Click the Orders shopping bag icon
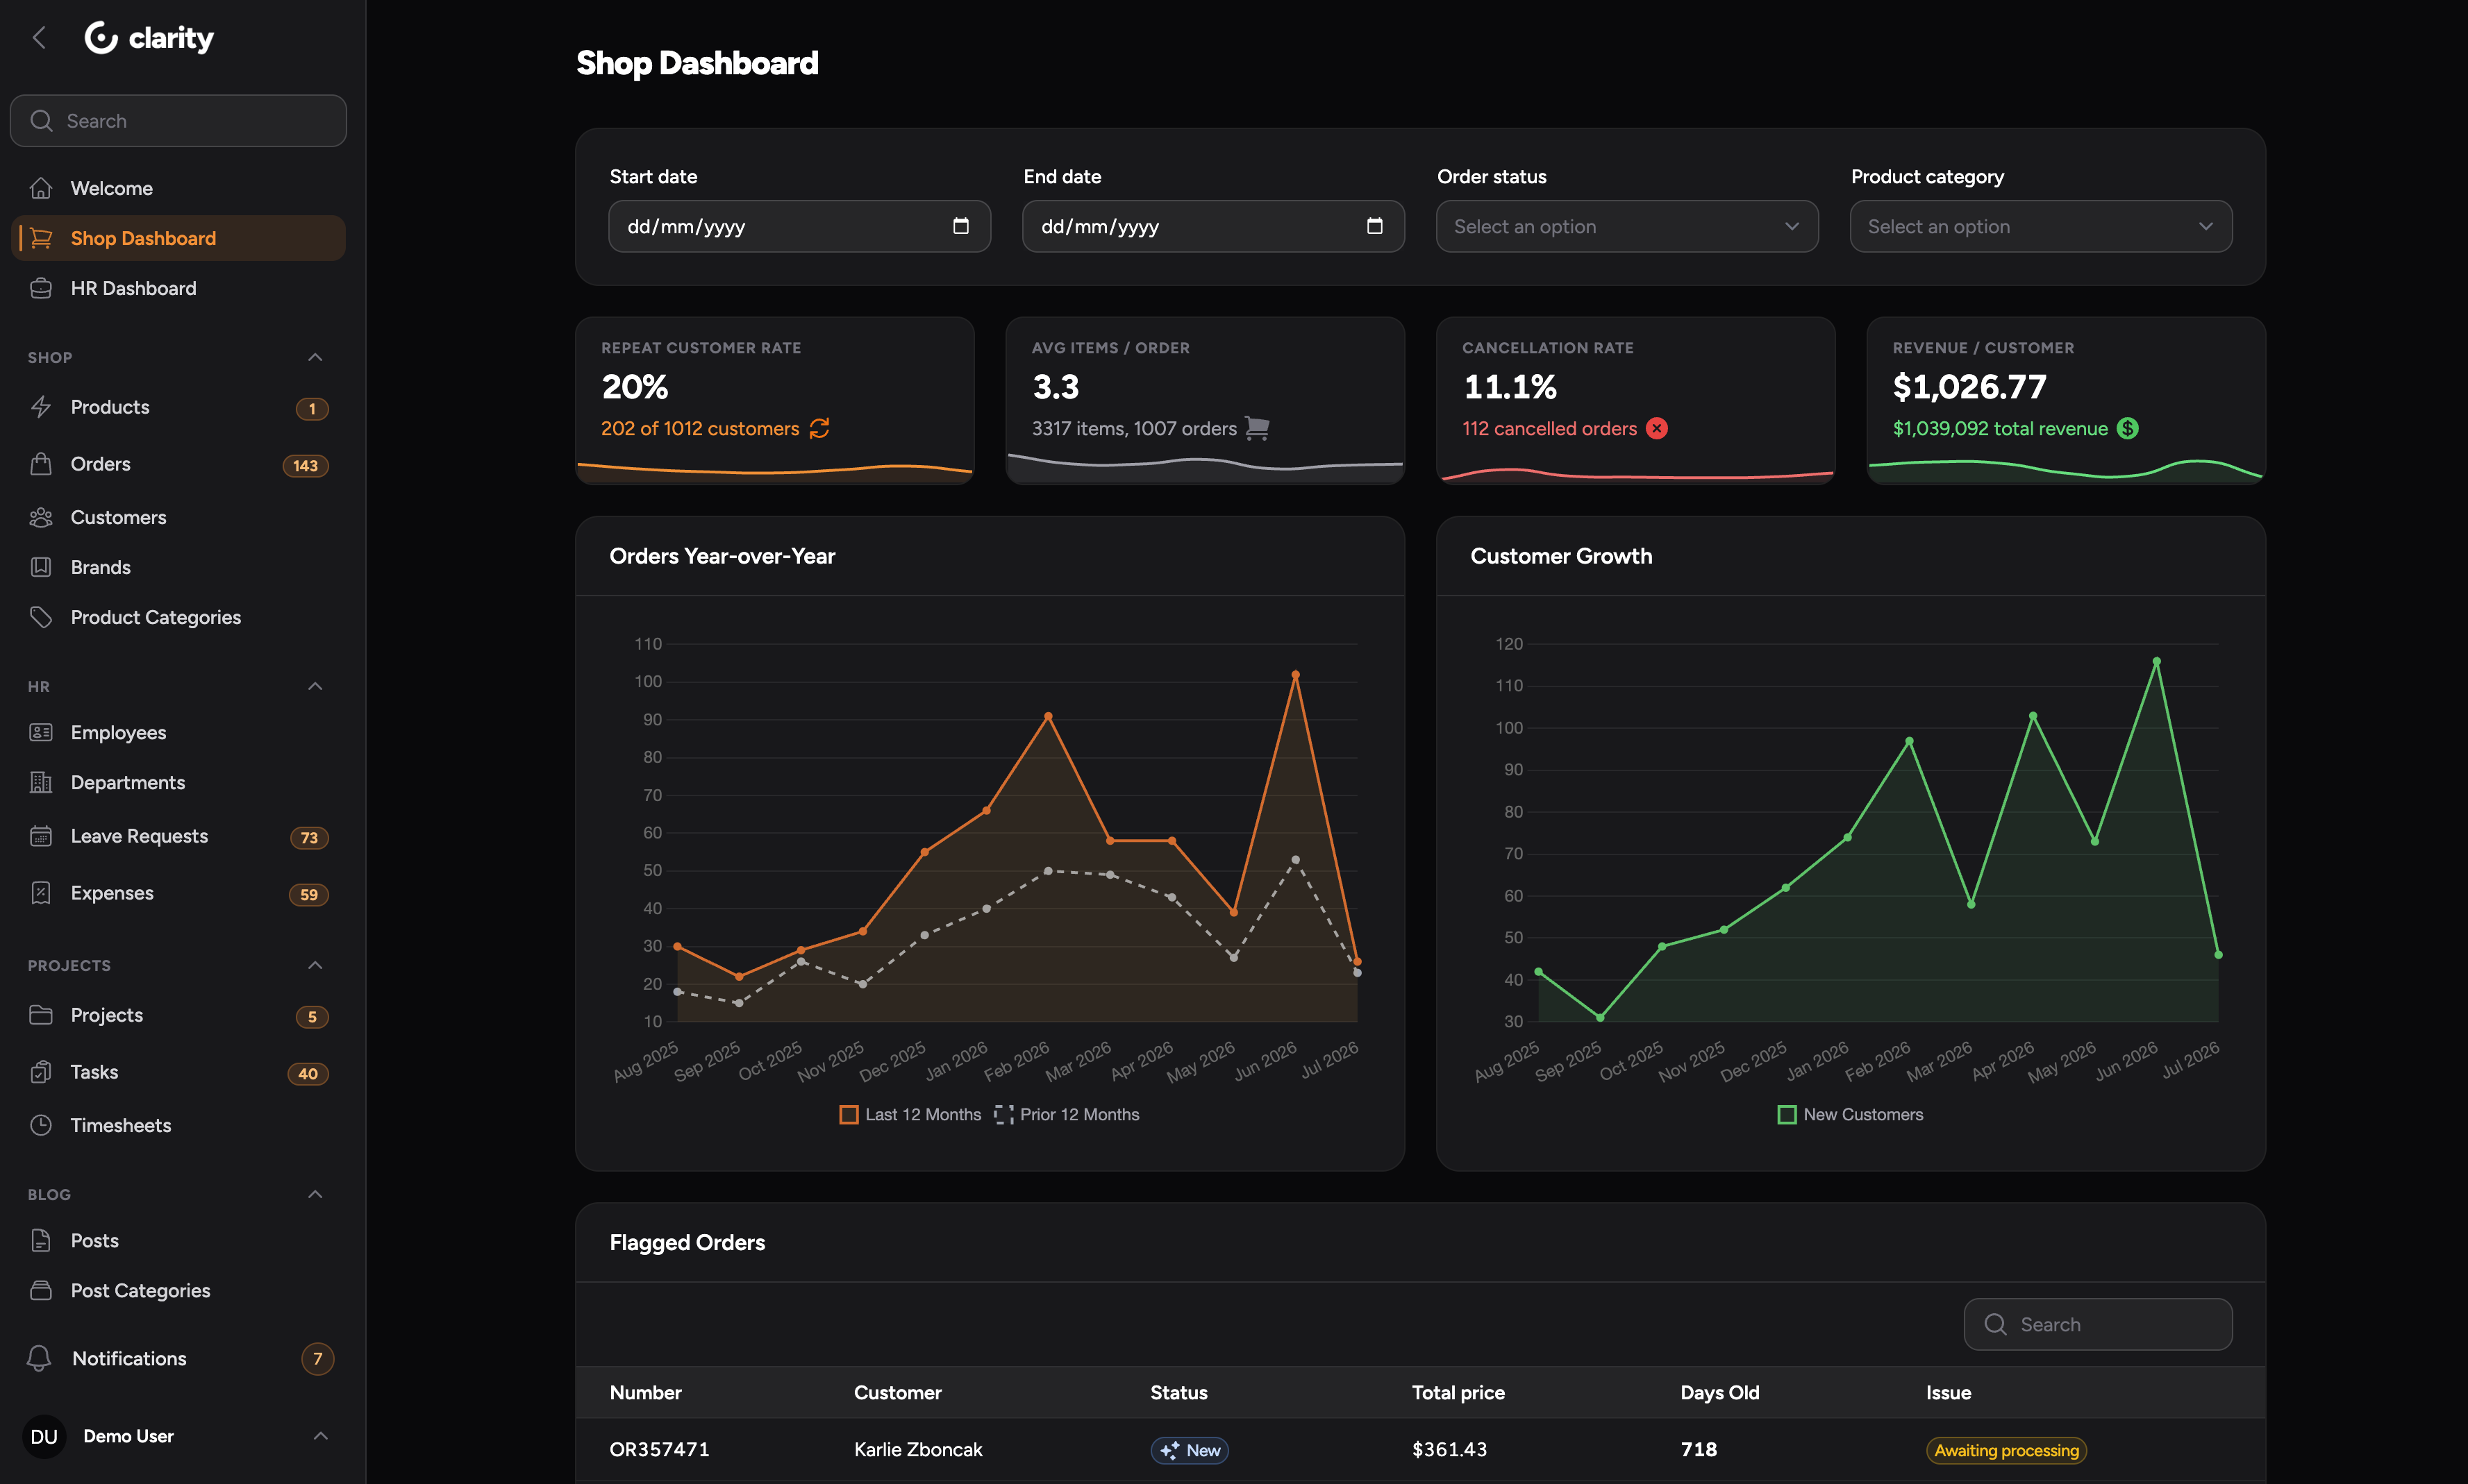 pos(41,464)
